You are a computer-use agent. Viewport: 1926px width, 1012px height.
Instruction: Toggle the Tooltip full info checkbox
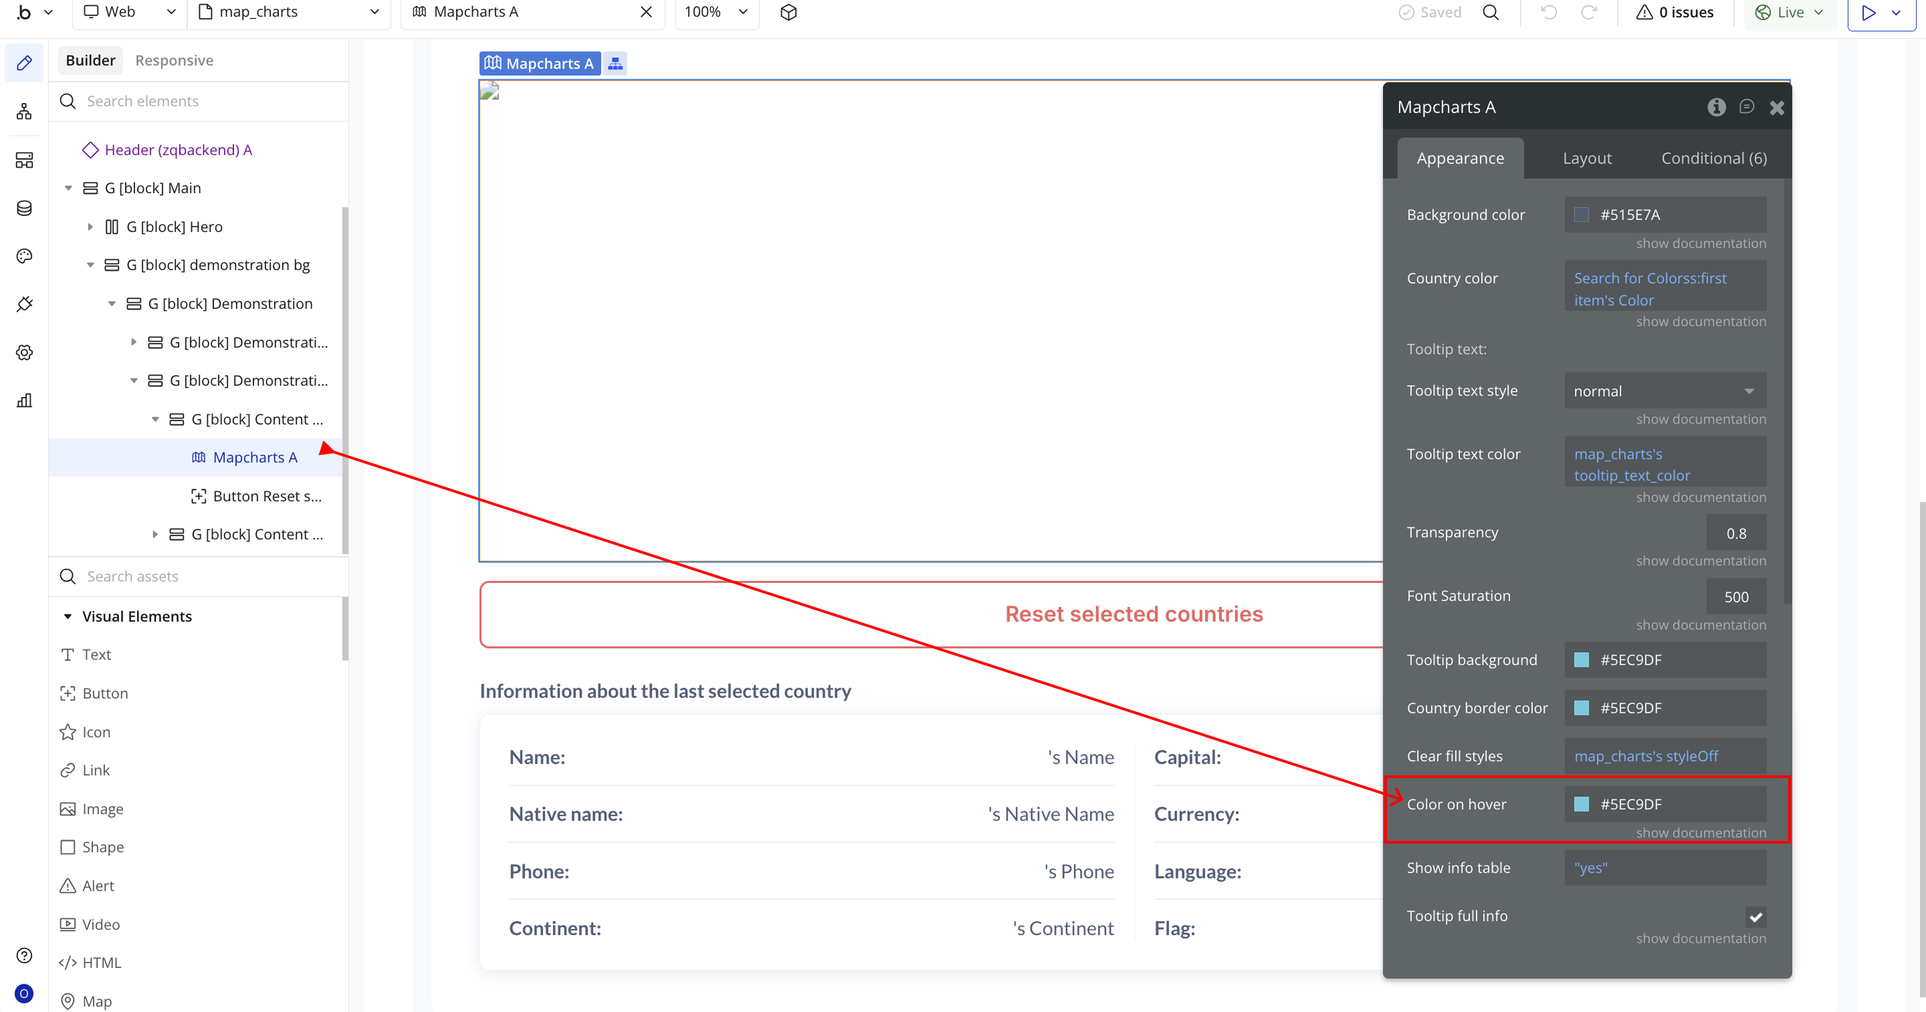point(1755,916)
